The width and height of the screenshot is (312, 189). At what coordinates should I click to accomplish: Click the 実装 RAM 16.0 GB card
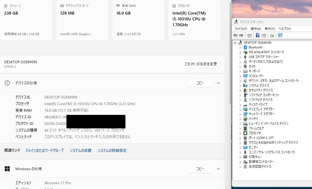[x=138, y=20]
